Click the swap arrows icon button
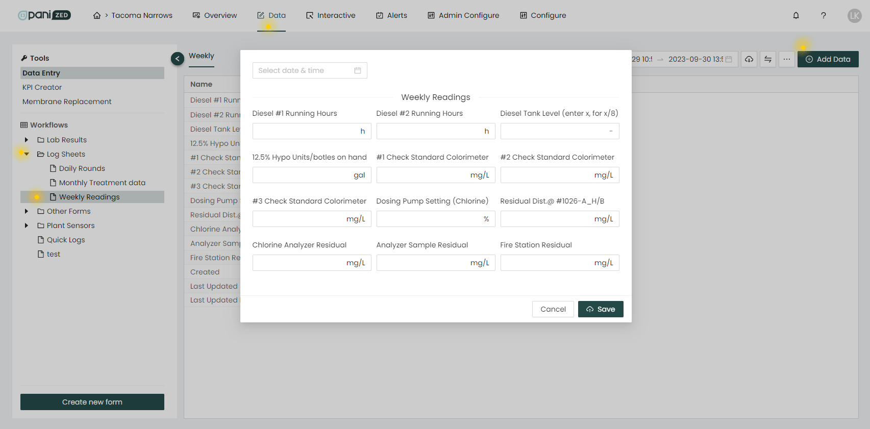Screen dimensions: 870x429 pos(768,59)
